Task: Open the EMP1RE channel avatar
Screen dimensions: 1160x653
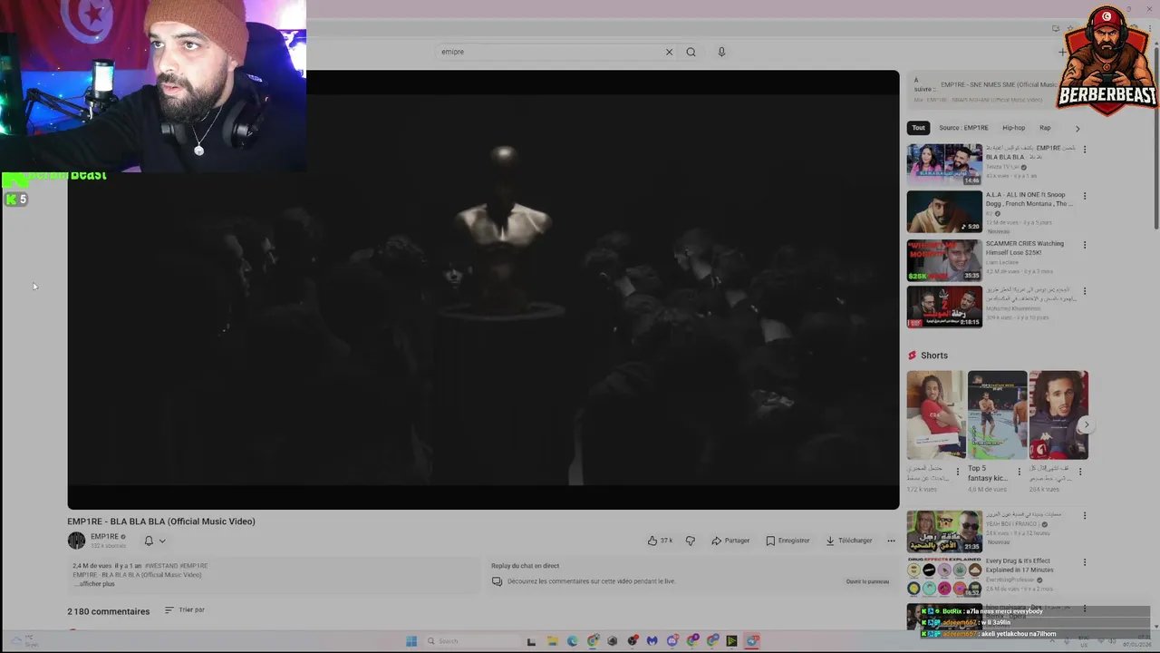Action: (x=76, y=541)
